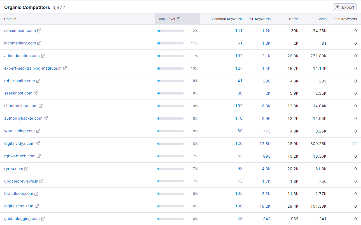Click the Traffic column header
361x225 pixels.
click(293, 19)
